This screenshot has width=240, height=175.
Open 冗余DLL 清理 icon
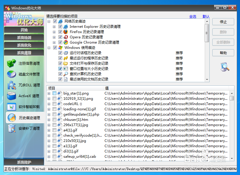click(12, 85)
